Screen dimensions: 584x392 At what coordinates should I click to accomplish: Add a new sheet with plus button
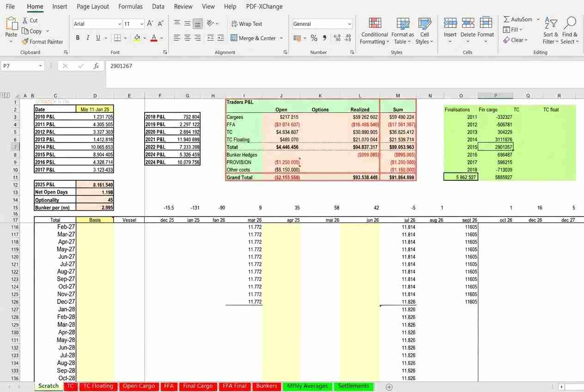389,386
